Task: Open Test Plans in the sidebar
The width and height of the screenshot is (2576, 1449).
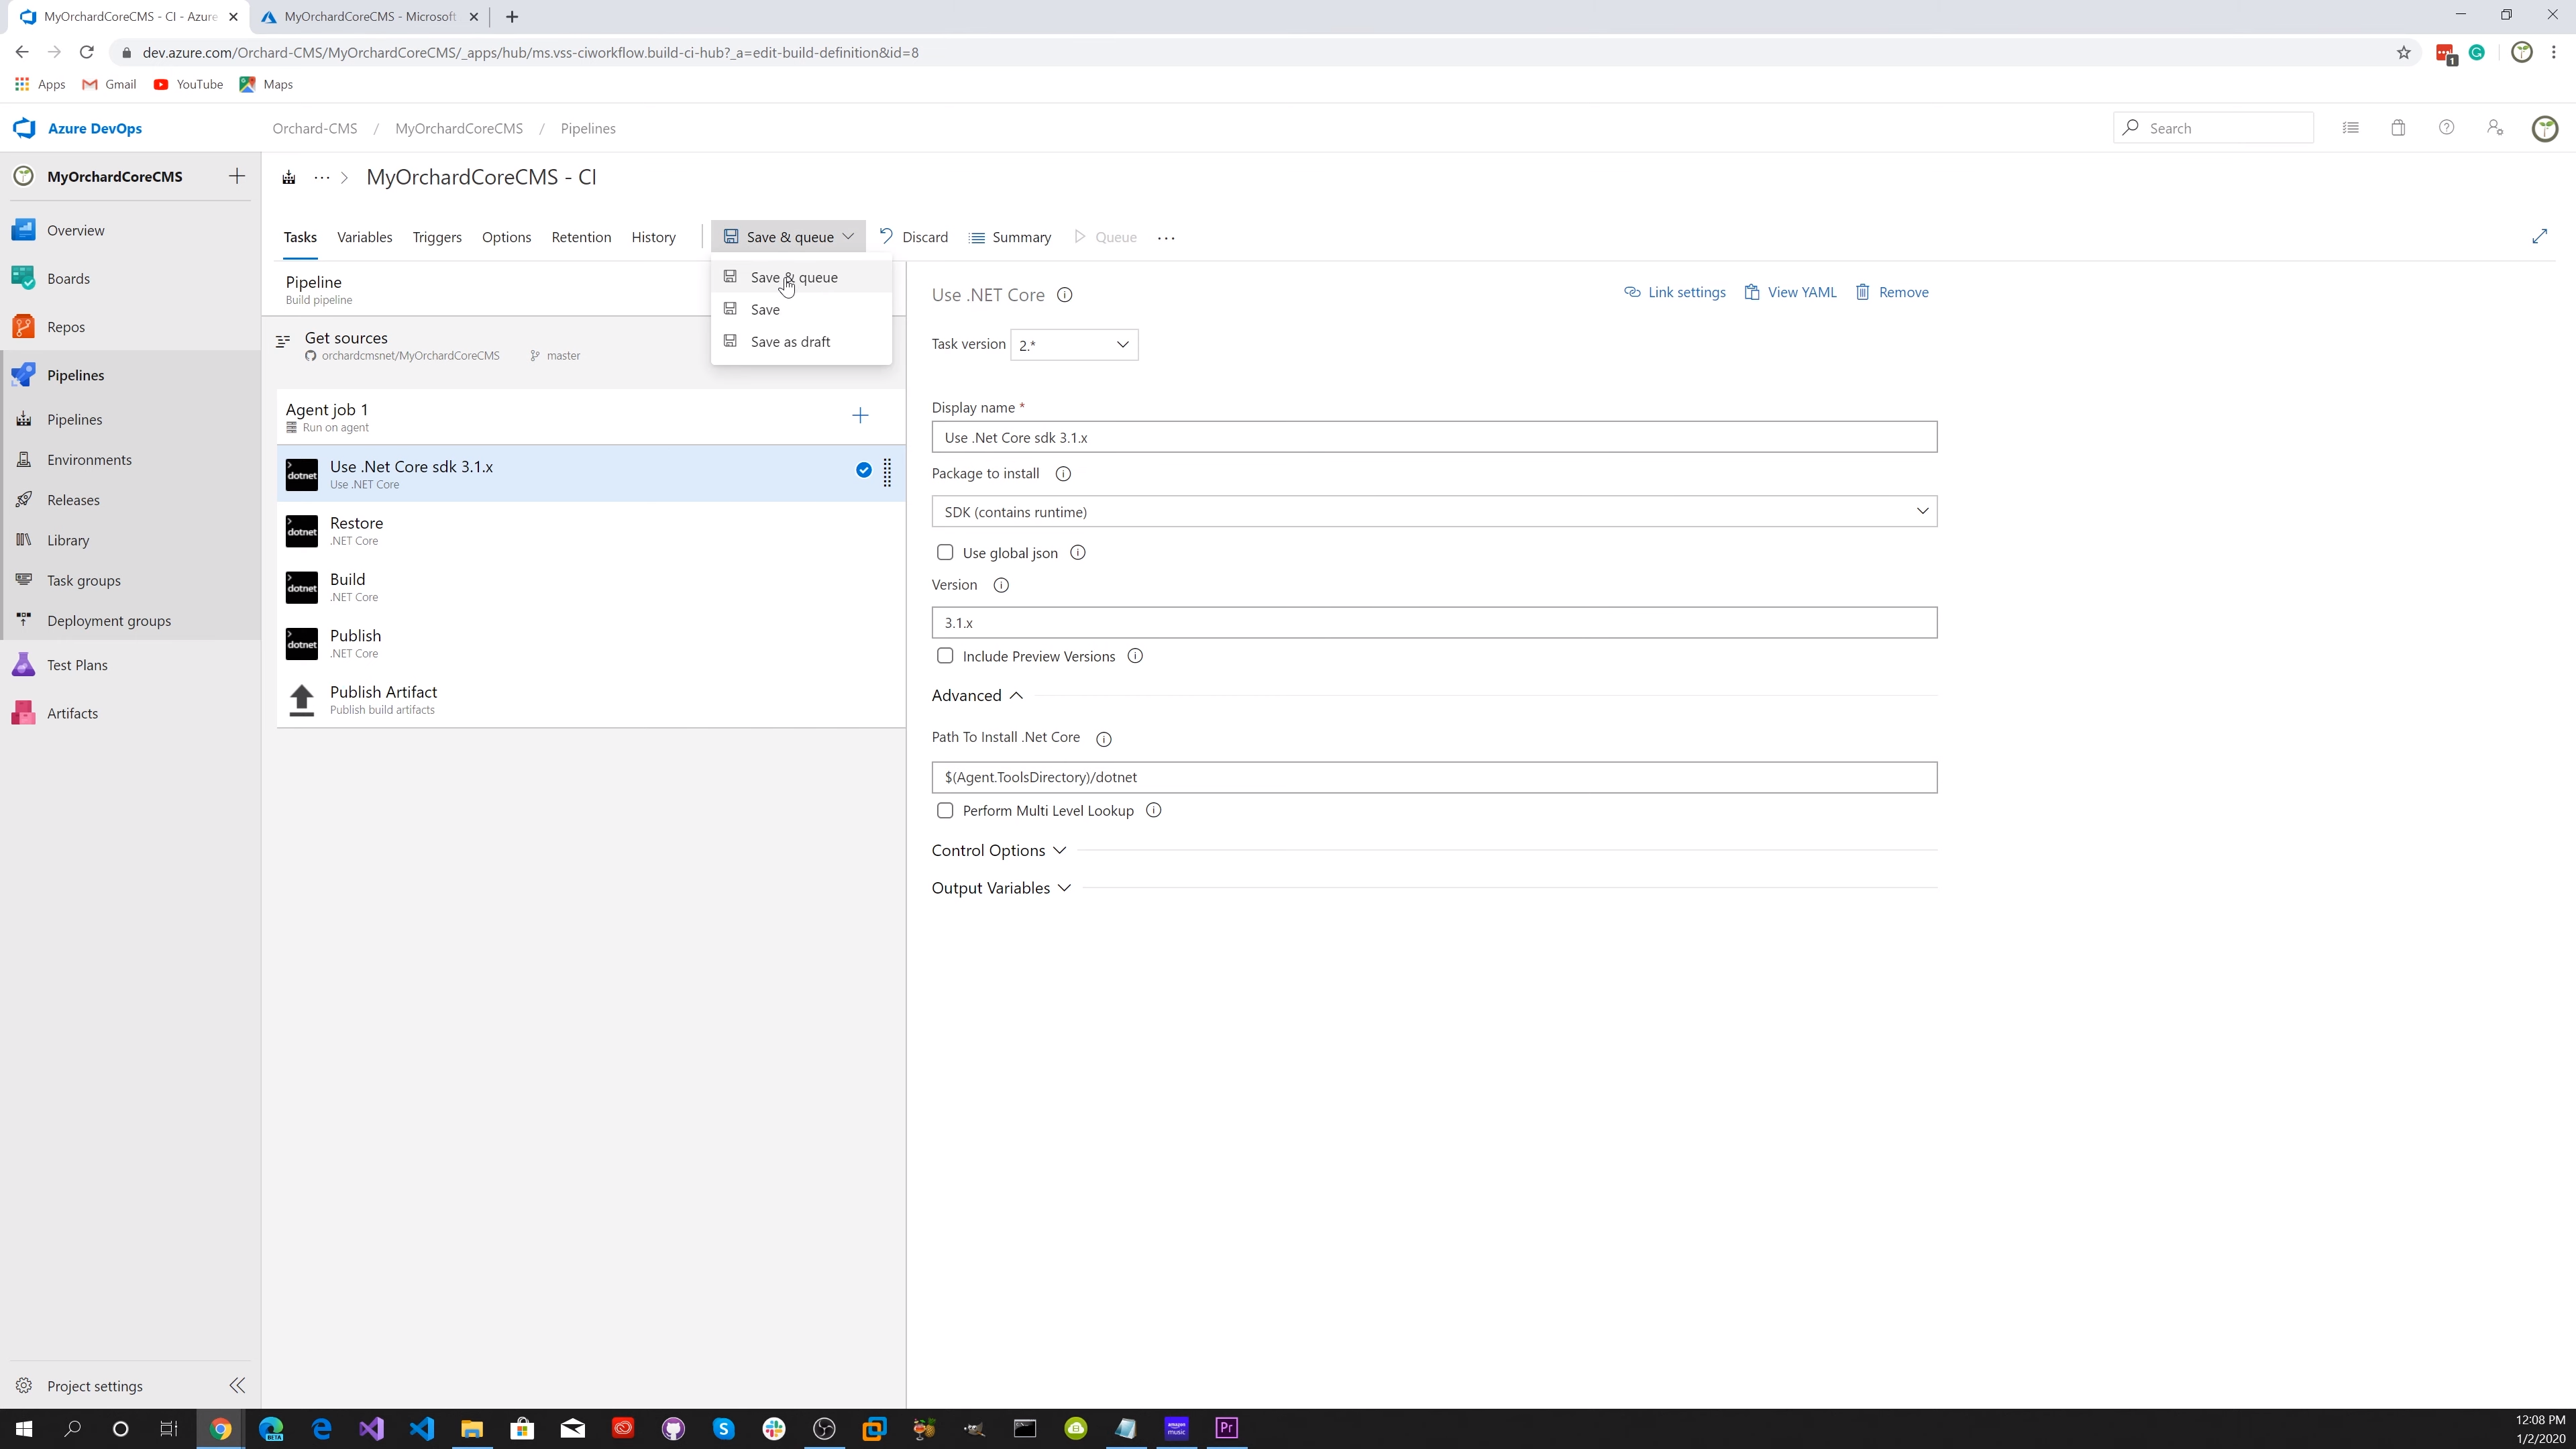Action: pos(76,665)
